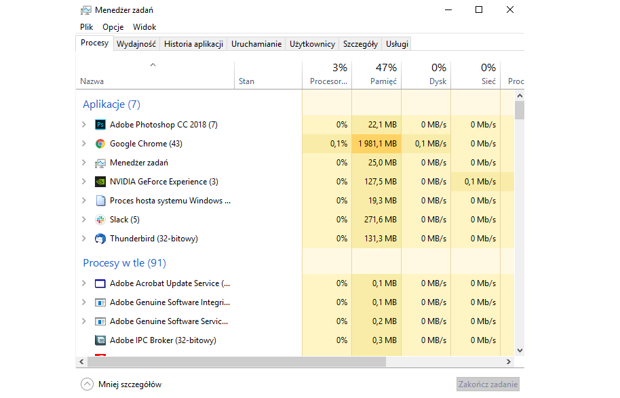This screenshot has width=620, height=398.
Task: Select the Procesy tab
Action: [x=94, y=43]
